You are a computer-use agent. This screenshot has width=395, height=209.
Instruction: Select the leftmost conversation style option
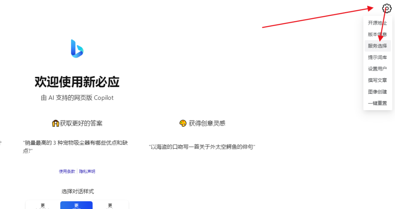point(43,205)
